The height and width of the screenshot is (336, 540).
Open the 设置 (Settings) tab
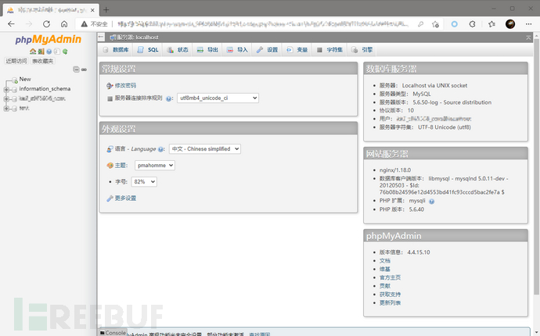[x=267, y=50]
